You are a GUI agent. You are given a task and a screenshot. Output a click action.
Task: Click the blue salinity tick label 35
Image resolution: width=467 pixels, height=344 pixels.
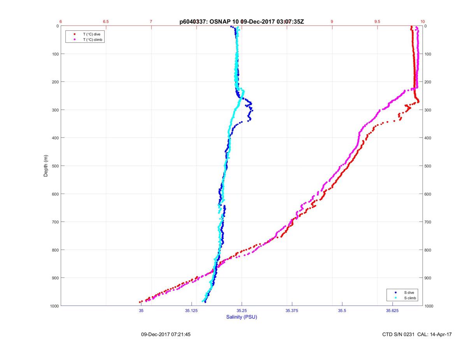141,311
